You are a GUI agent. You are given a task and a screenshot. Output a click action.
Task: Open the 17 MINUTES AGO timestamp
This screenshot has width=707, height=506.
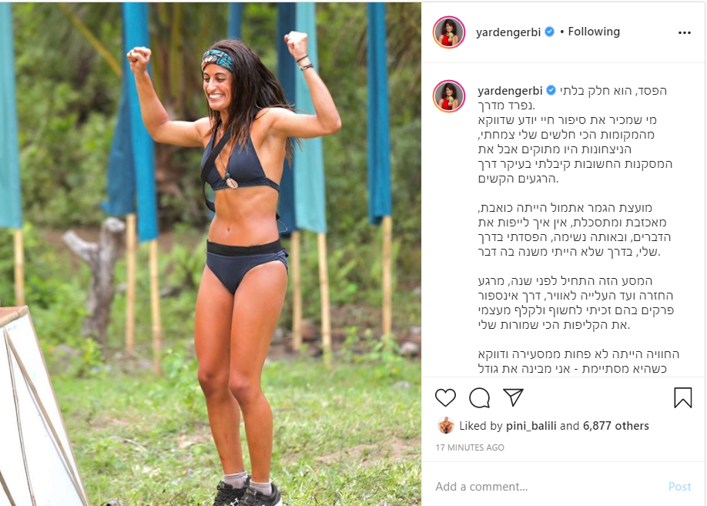[470, 447]
